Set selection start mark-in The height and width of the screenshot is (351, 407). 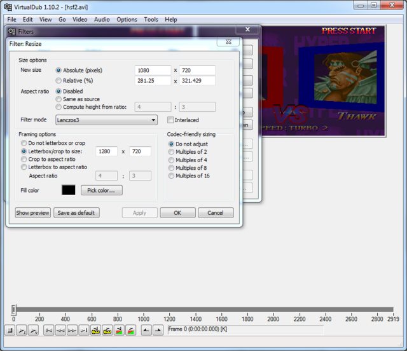[146, 330]
